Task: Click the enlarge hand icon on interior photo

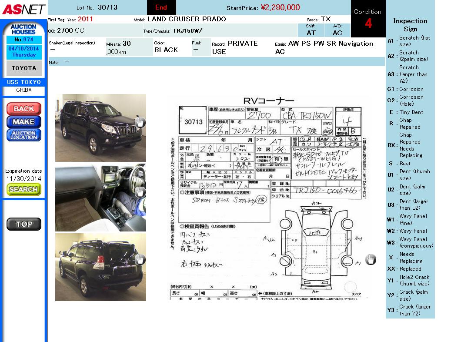Action: [x=140, y=192]
